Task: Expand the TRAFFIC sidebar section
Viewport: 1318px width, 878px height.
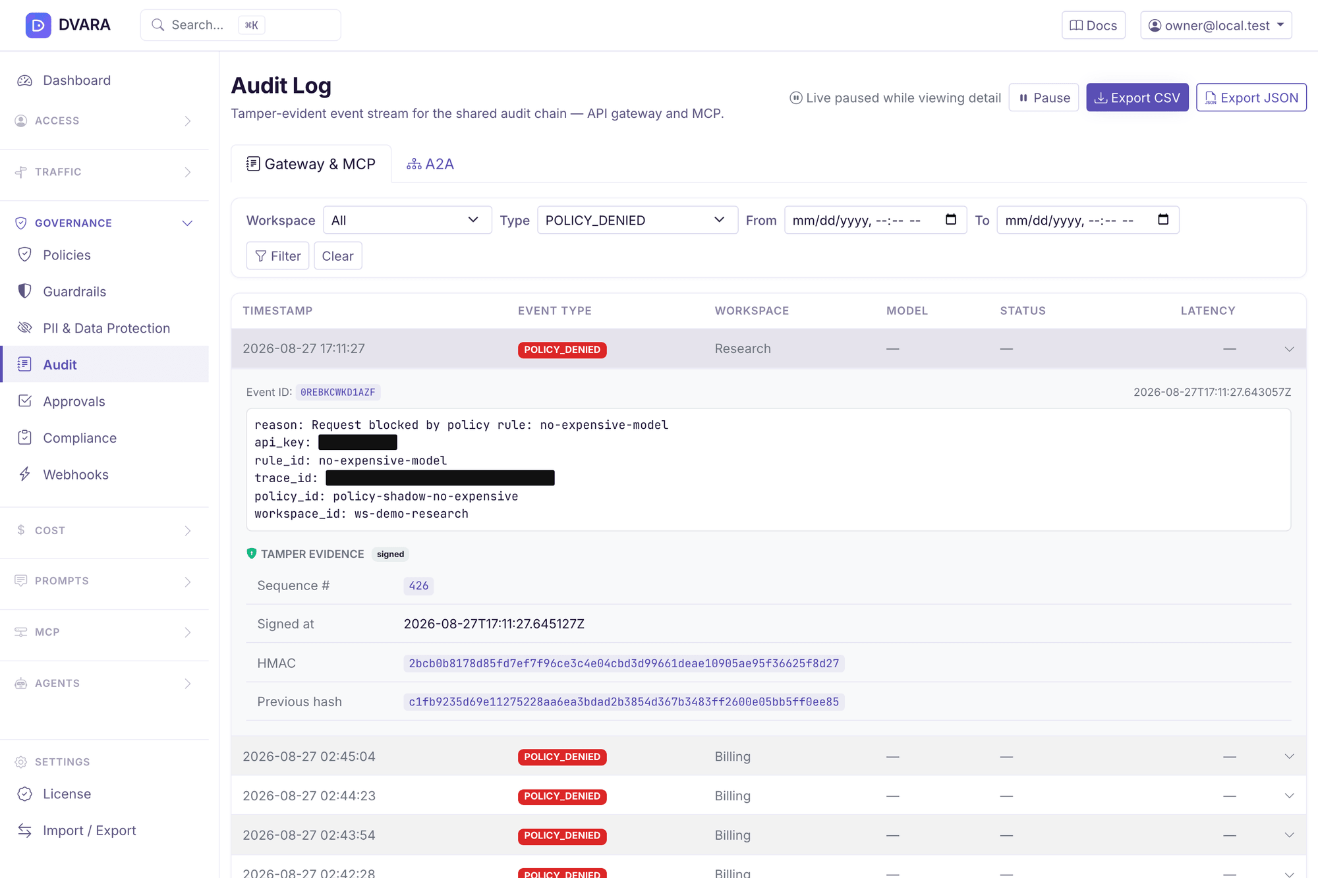Action: tap(105, 172)
